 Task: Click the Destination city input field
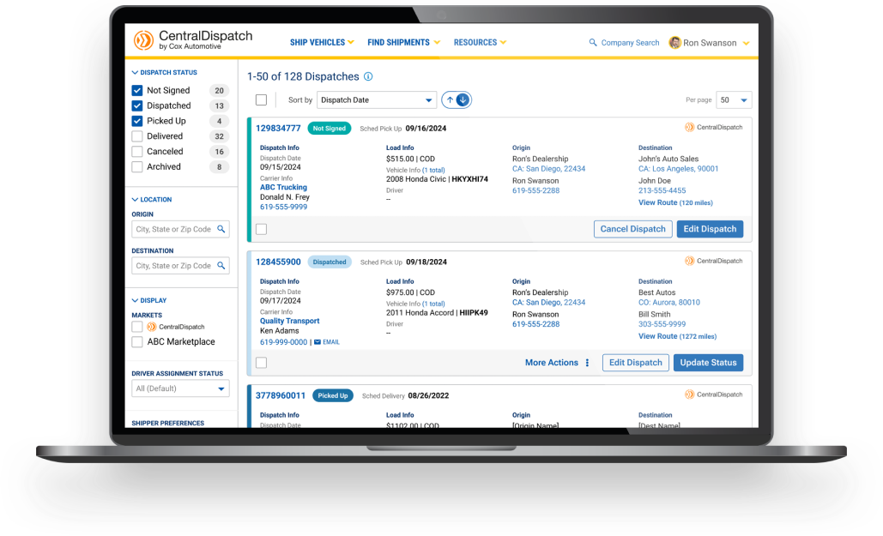point(174,266)
